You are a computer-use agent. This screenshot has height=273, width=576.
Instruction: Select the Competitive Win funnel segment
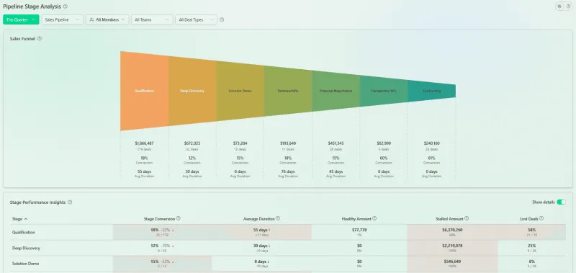click(x=384, y=91)
